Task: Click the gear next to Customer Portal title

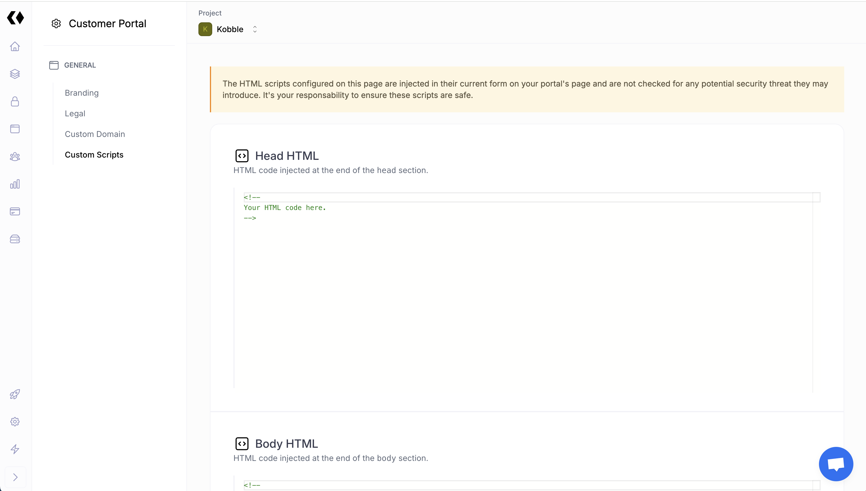Action: click(x=56, y=23)
